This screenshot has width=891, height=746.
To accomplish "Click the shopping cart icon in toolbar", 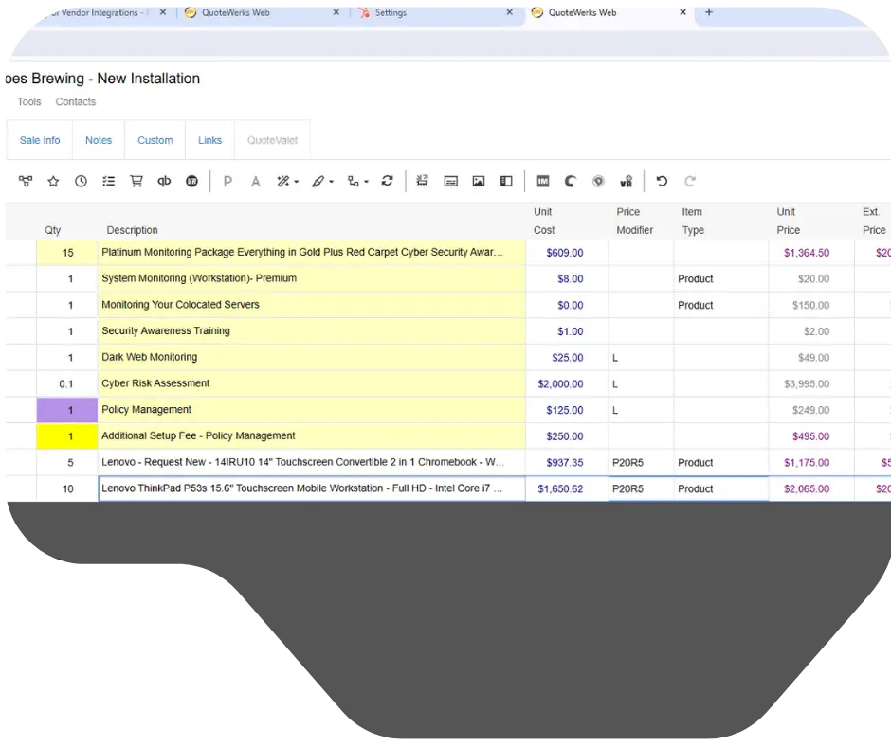I will (x=136, y=181).
